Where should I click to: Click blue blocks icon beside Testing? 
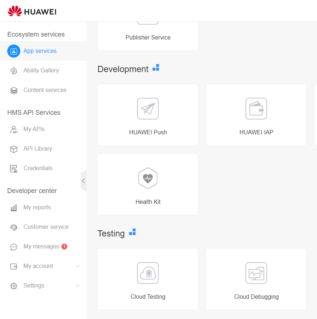[132, 232]
